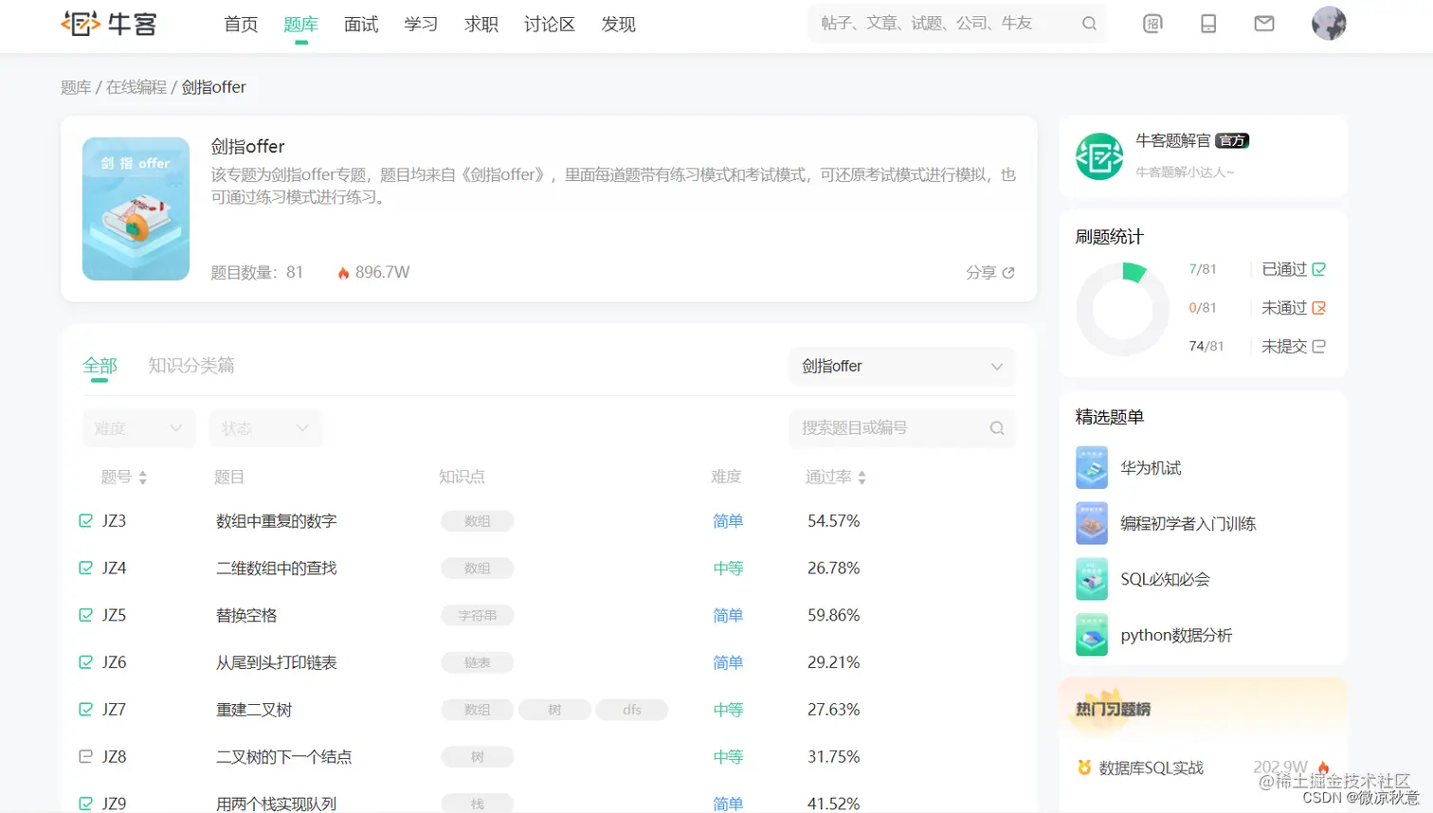Image resolution: width=1433 pixels, height=813 pixels.
Task: Sort by 通过率 using sort arrows
Action: click(862, 478)
